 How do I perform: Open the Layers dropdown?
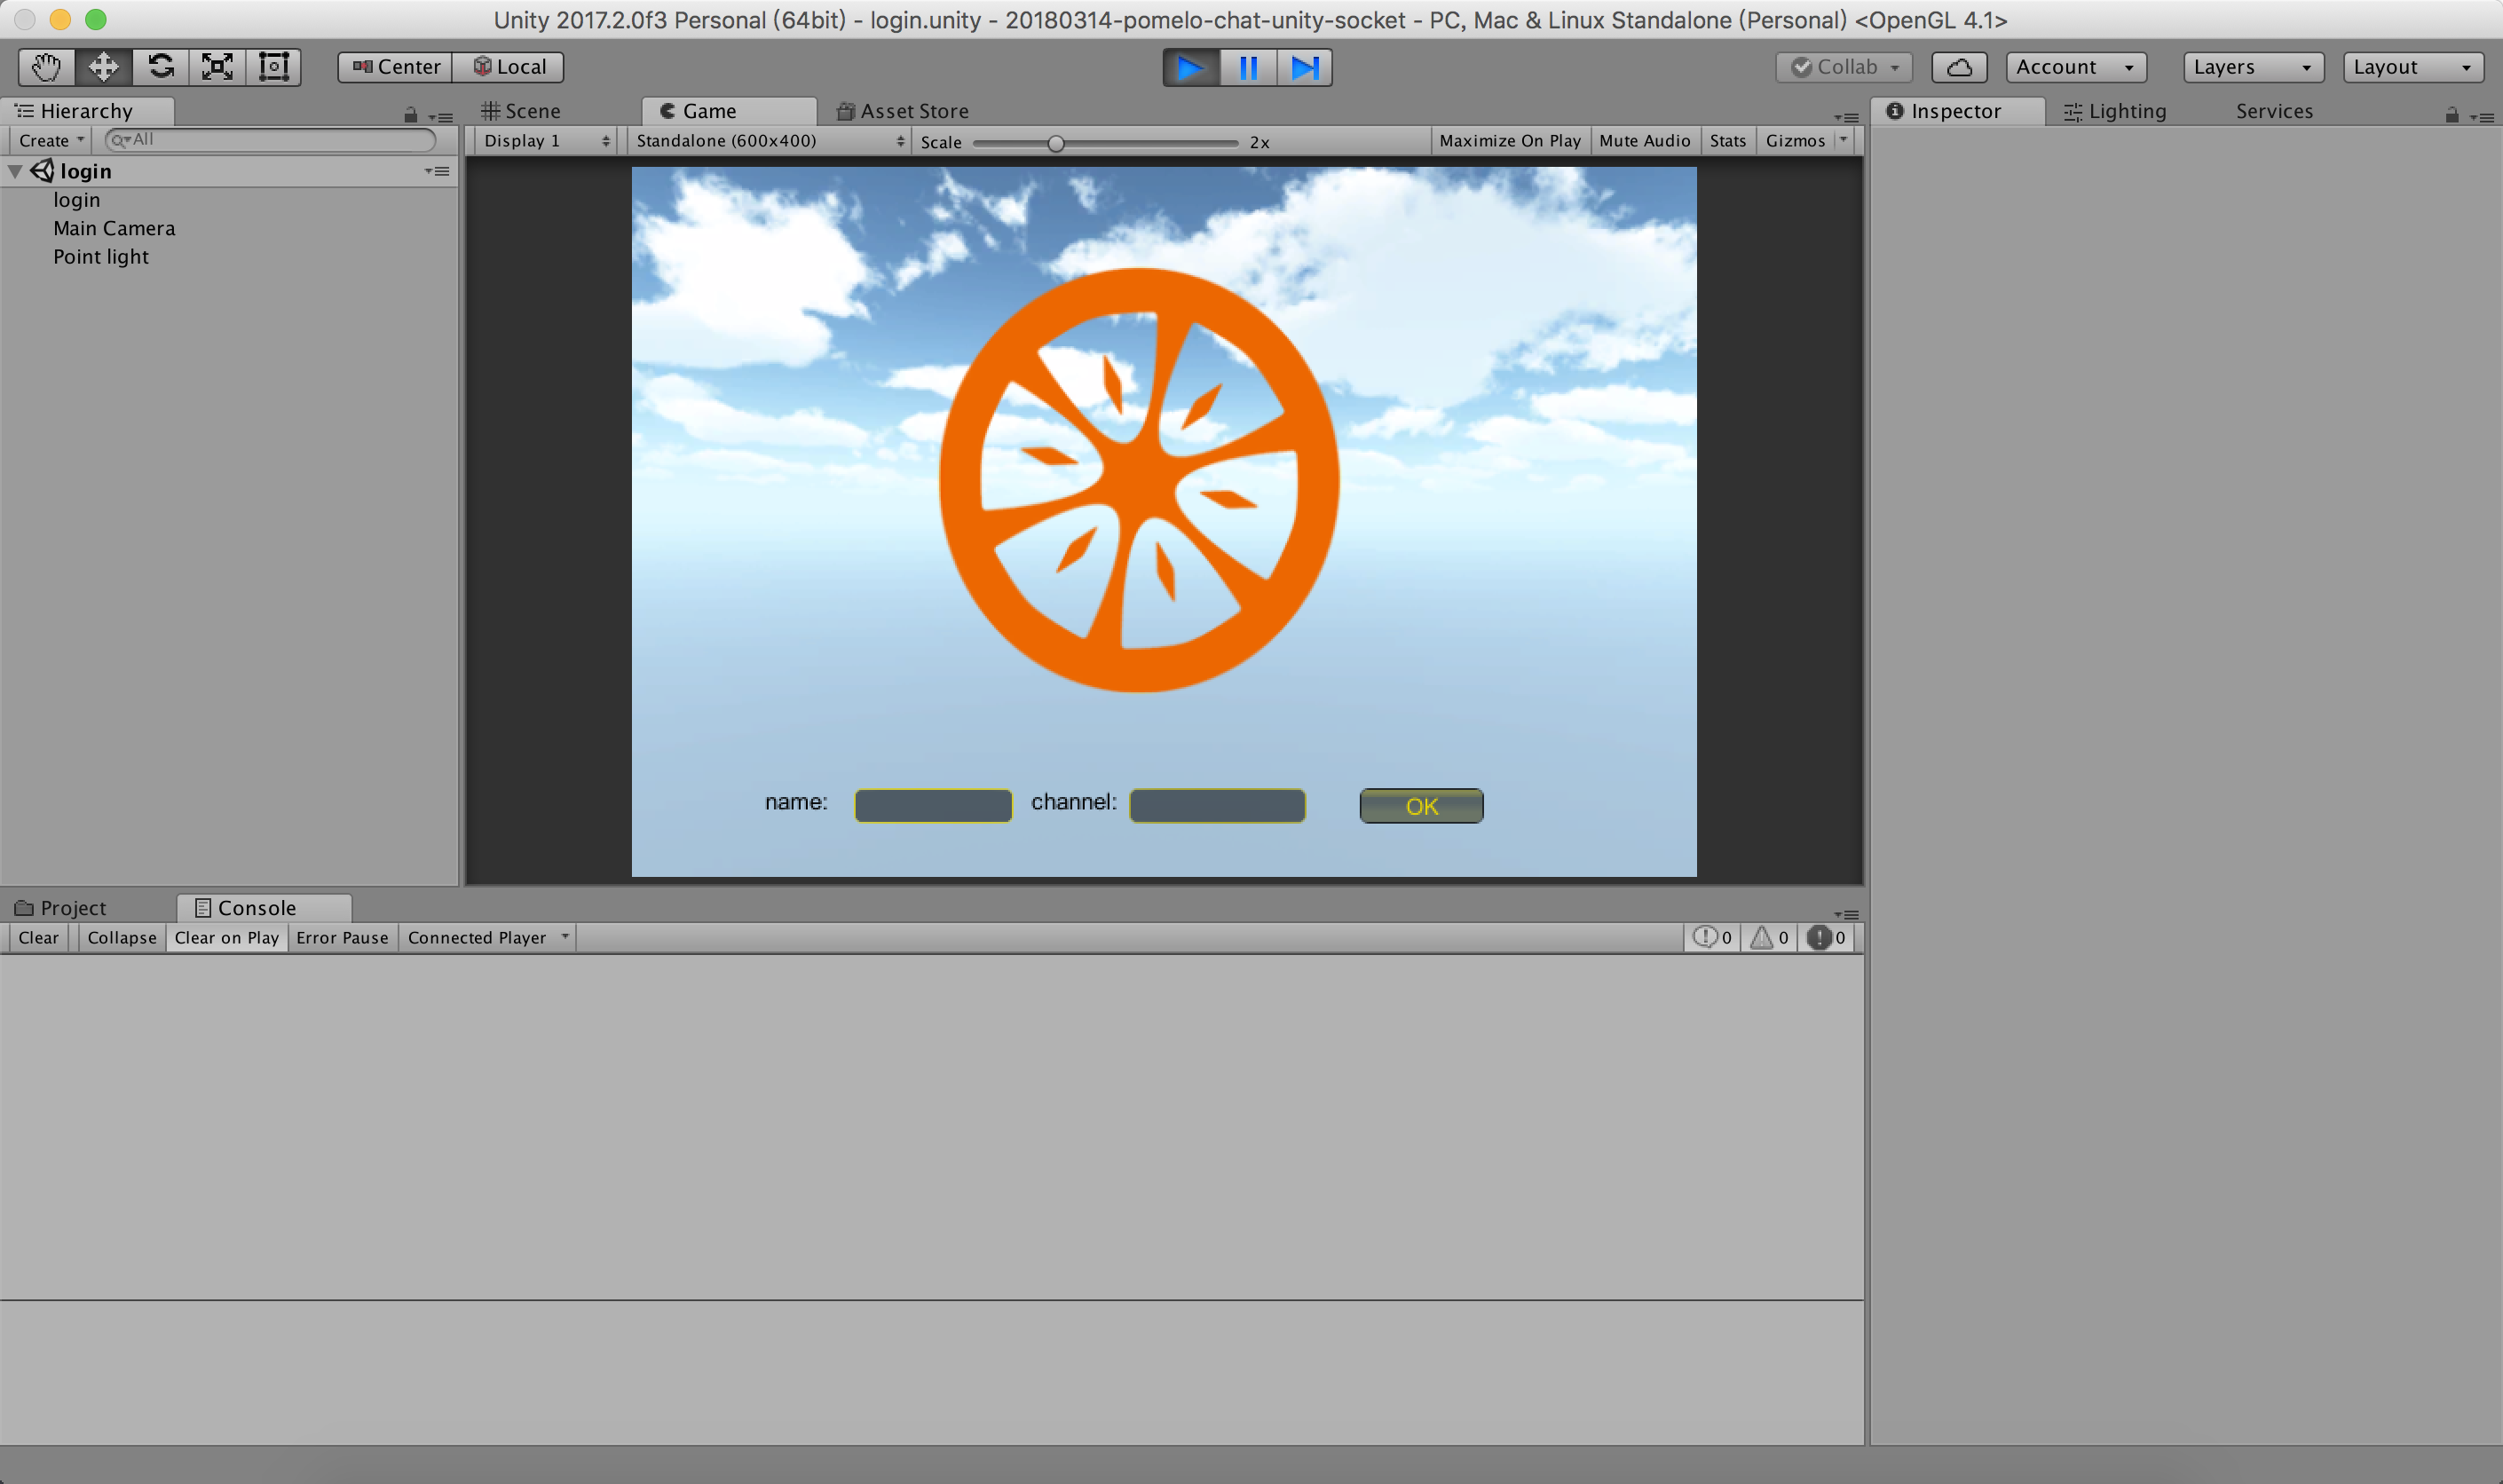pos(2252,67)
